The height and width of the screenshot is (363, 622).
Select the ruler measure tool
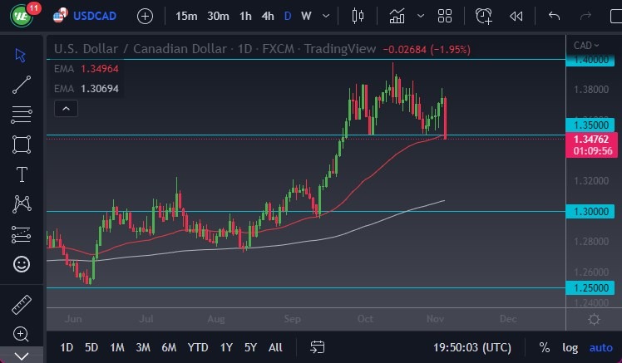tap(22, 305)
